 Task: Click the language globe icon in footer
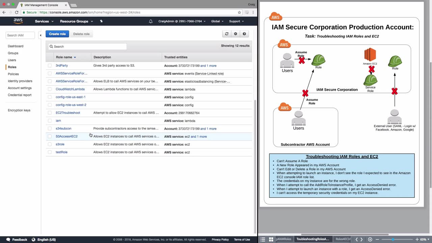point(33,240)
